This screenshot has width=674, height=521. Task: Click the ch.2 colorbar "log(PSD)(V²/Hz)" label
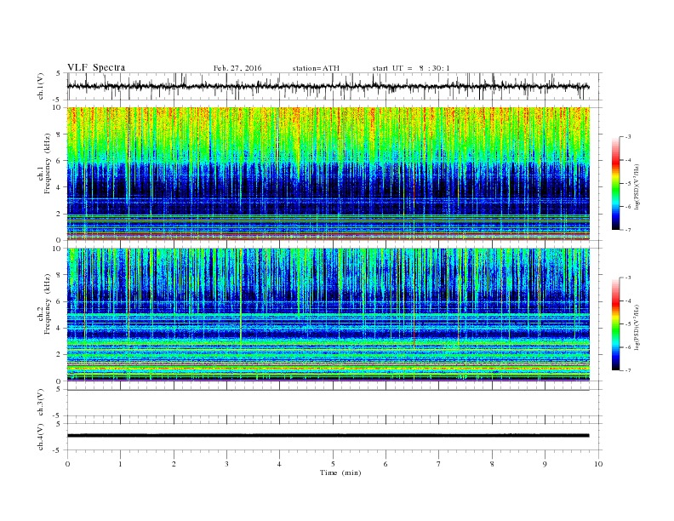click(637, 327)
